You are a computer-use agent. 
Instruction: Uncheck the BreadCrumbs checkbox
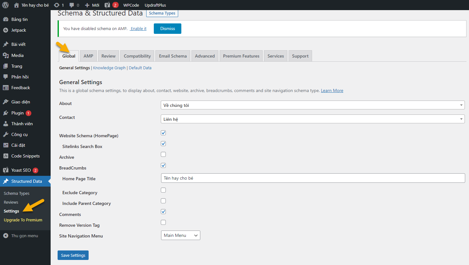pos(163,165)
